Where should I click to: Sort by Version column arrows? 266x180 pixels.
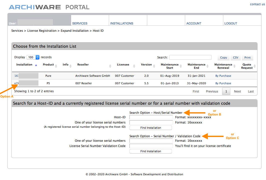[154, 66]
